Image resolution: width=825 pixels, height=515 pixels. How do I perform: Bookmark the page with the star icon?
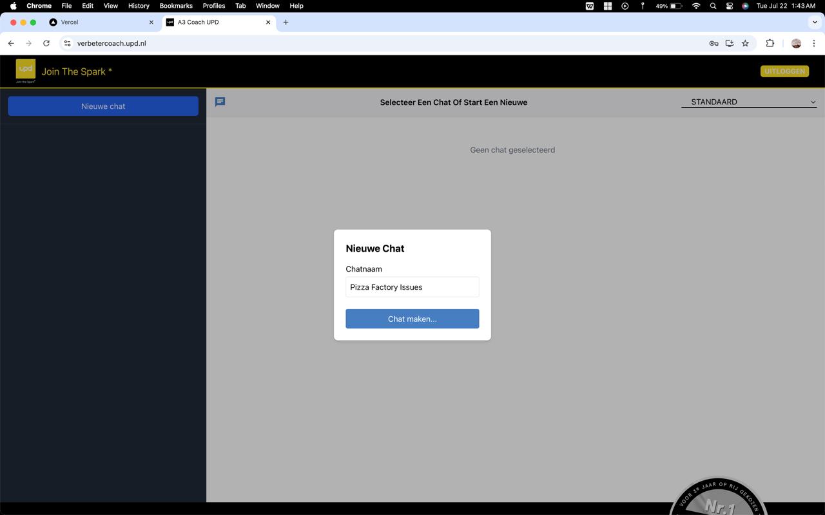(x=745, y=43)
